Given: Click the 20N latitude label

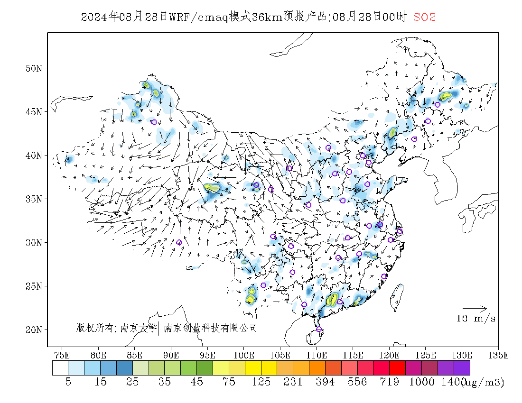Looking at the screenshot, I should coord(34,330).
